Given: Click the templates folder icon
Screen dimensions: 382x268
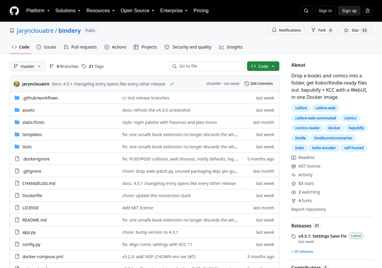Looking at the screenshot, I should coord(17,134).
